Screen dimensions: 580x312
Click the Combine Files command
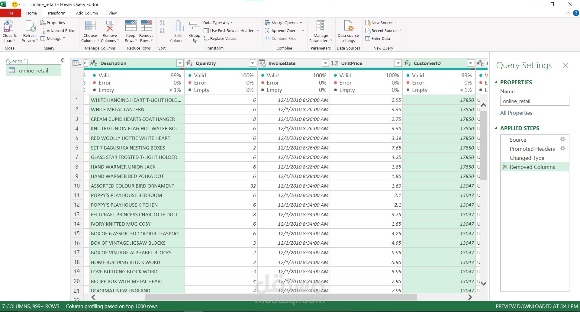click(x=280, y=38)
